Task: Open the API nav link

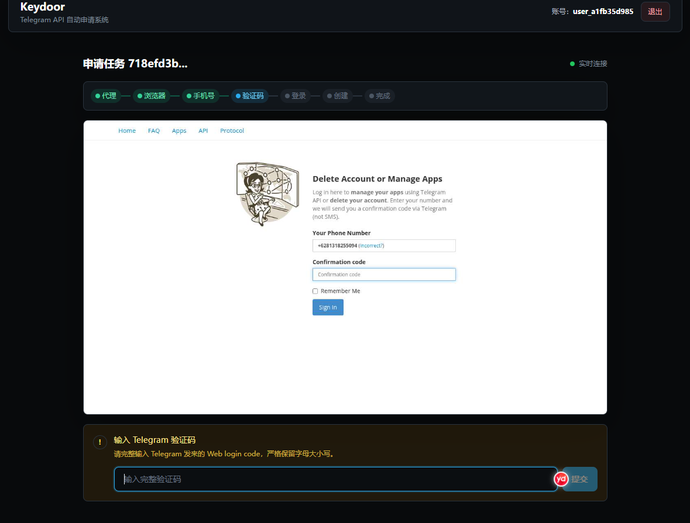Action: [x=203, y=130]
